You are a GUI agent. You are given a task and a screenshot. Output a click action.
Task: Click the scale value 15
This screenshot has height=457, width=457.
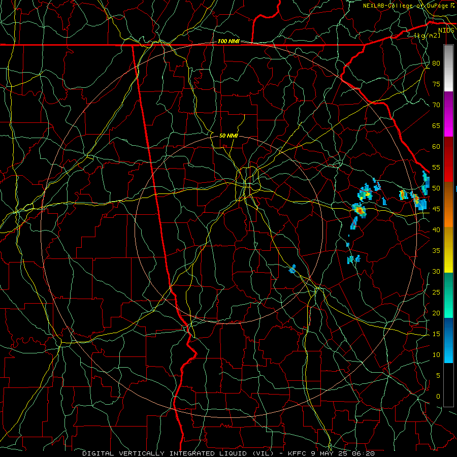point(436,334)
